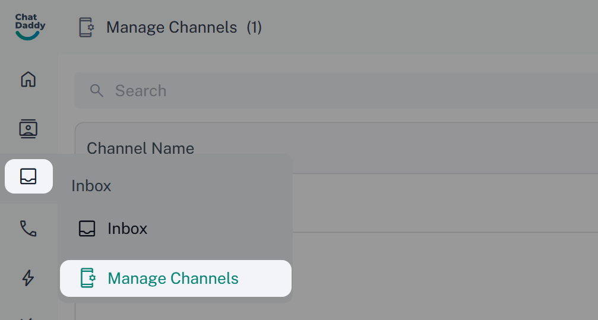Viewport: 598px width, 320px height.
Task: Click the Inbox heading atop the flyout
Action: (x=91, y=186)
